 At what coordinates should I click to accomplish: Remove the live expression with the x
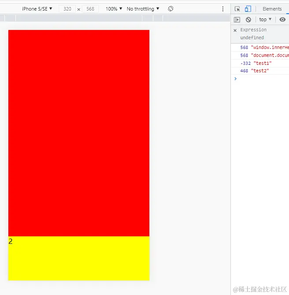235,30
